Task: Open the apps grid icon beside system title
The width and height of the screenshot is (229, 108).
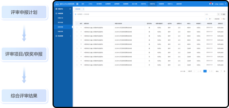Action: click(x=77, y=4)
